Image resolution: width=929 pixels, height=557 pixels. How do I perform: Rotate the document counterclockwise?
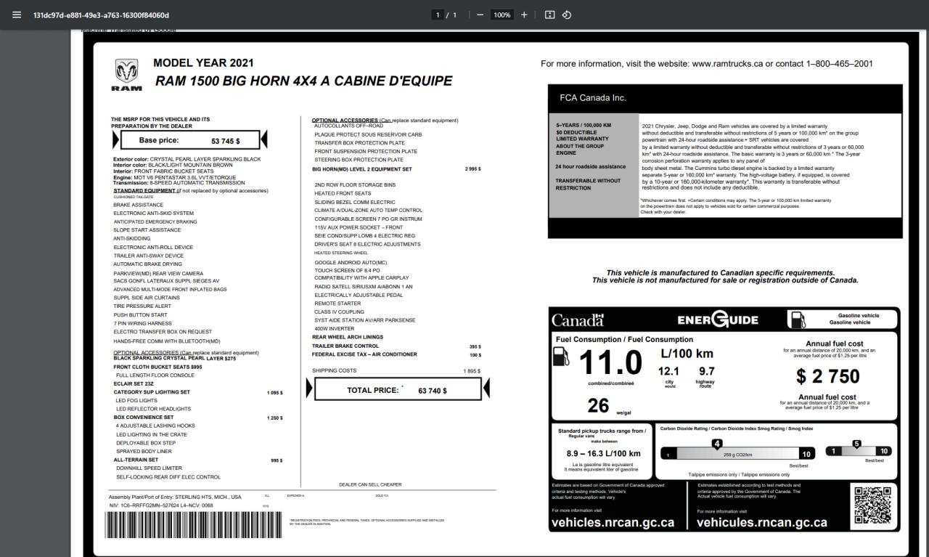(x=567, y=15)
